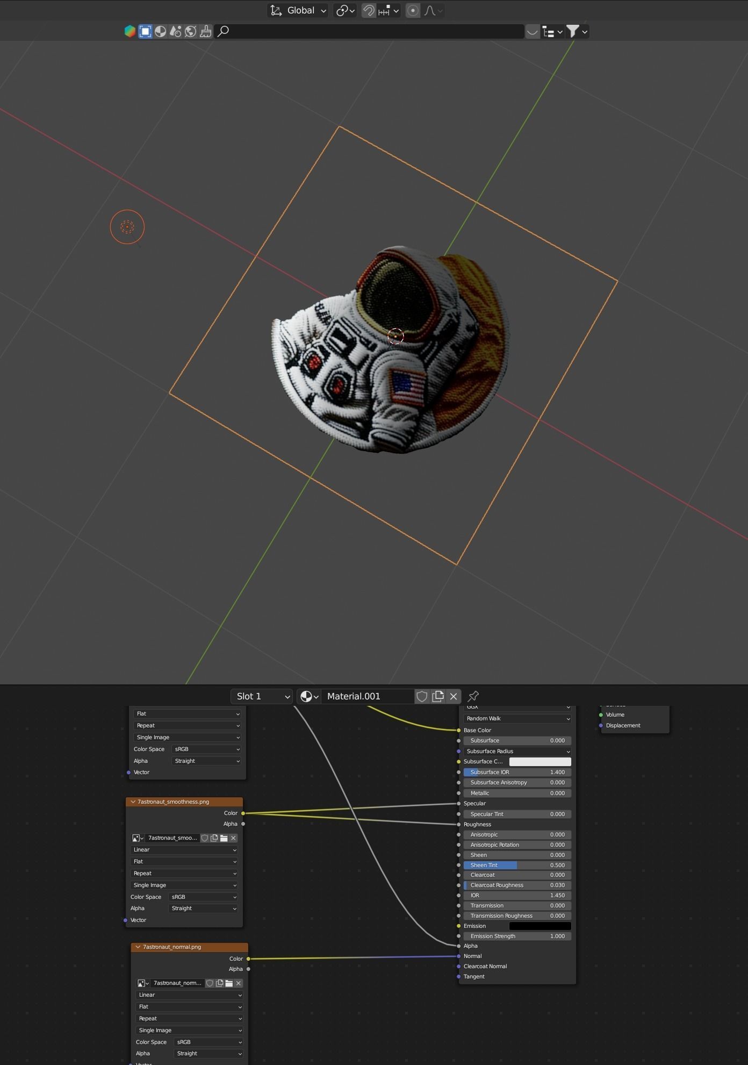Open Straight alpha dropdown on normal node
Viewport: 748px width, 1065px height.
point(208,1053)
